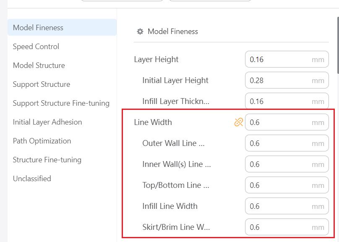
Task: Open the Unclassified settings category
Action: (x=32, y=179)
